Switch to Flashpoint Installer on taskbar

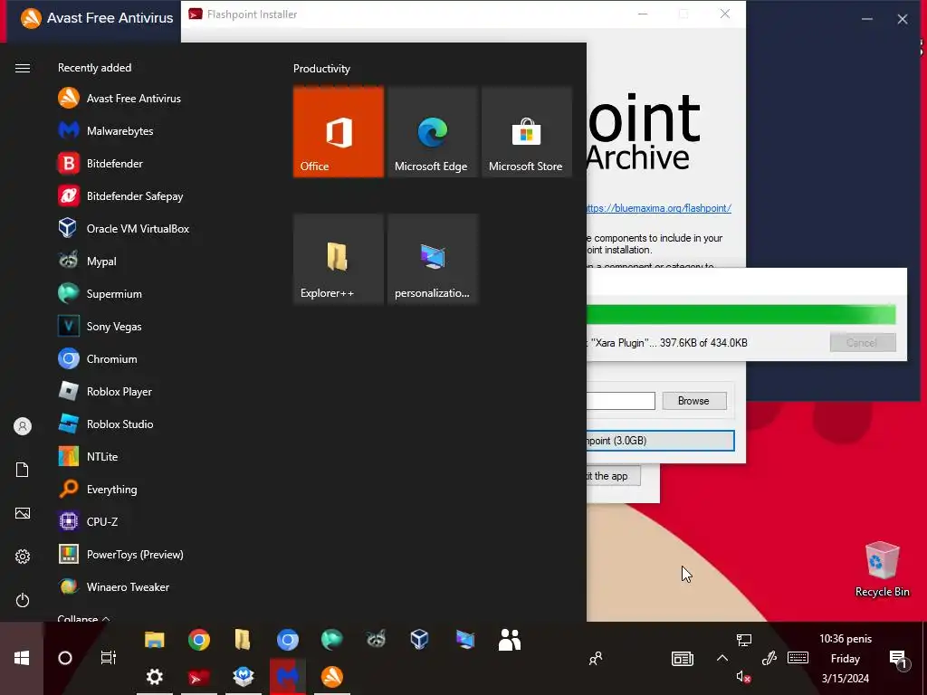click(x=198, y=677)
